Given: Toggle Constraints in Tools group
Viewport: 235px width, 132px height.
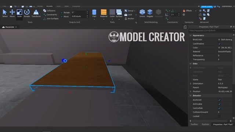Looking at the screenshot, I should (50, 15).
